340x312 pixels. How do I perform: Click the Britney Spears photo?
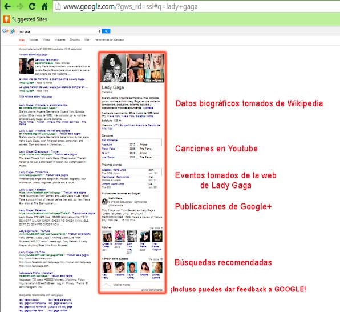click(x=157, y=267)
